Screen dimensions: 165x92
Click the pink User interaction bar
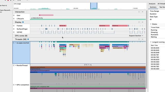46,15
